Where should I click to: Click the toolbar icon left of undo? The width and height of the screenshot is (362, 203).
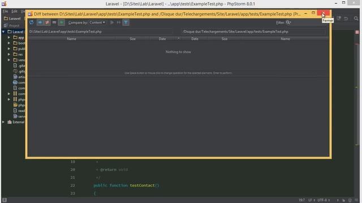pyautogui.click(x=339, y=19)
